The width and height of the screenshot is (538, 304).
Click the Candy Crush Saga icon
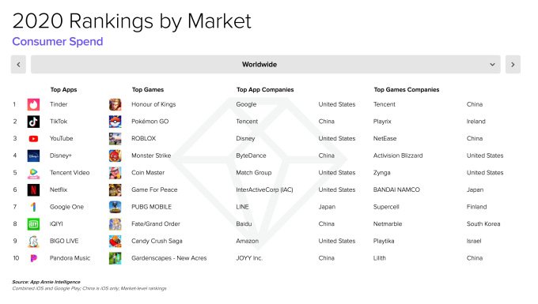coord(115,241)
